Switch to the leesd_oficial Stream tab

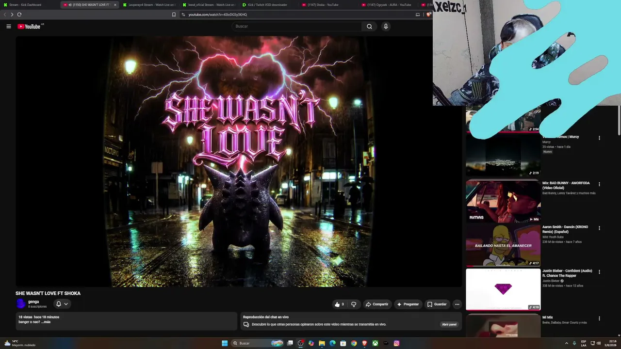click(209, 5)
